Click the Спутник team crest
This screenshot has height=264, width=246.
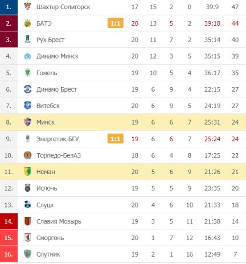click(x=27, y=254)
